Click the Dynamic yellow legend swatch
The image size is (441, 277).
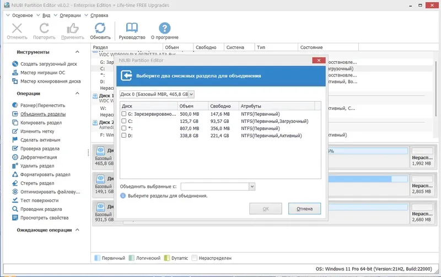pyautogui.click(x=167, y=258)
